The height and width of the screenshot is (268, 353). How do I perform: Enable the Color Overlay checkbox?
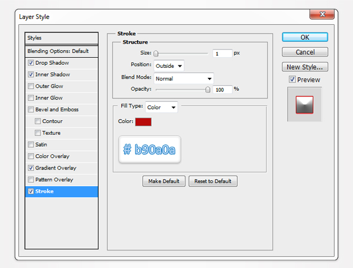coord(31,156)
